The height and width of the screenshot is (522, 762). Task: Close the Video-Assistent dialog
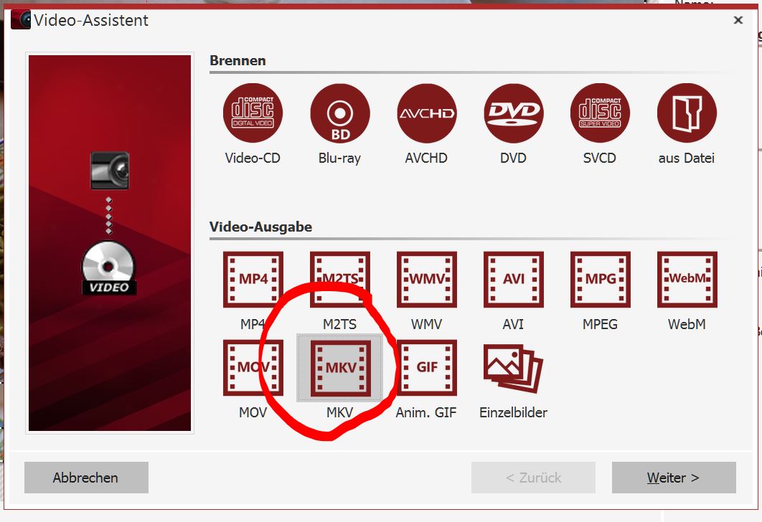[738, 20]
